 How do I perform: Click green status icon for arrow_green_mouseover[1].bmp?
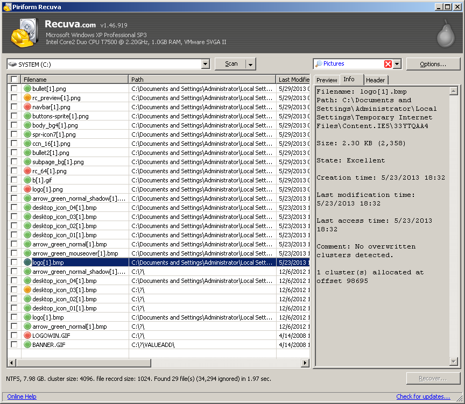(x=27, y=253)
